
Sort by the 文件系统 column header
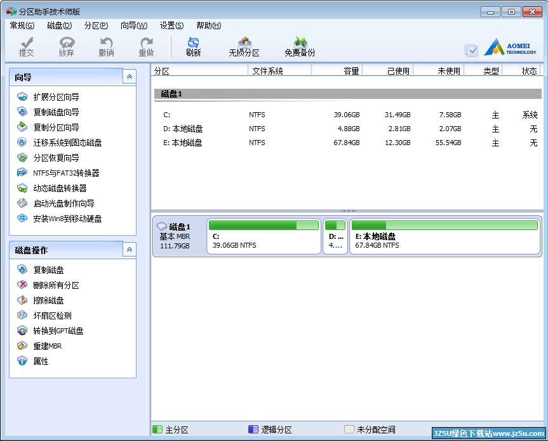(x=280, y=71)
